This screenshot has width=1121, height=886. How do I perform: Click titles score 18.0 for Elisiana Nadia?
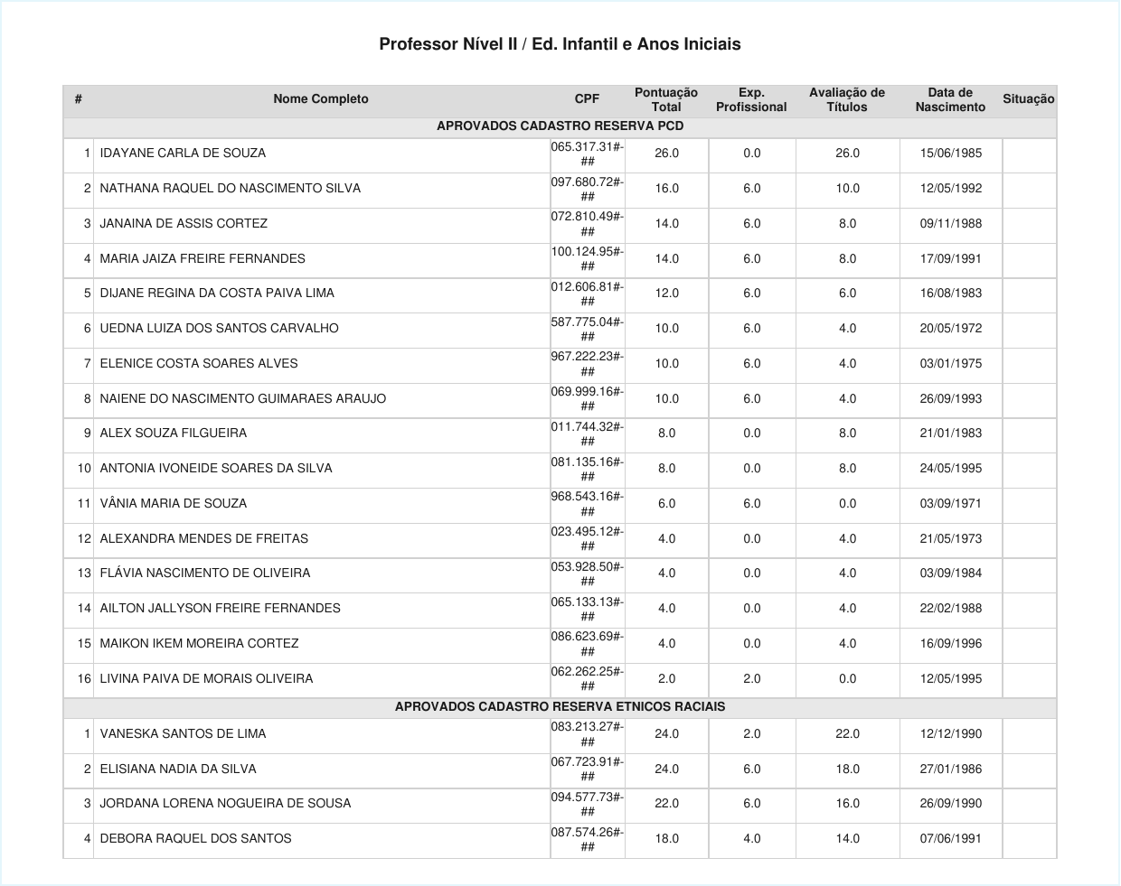tap(847, 769)
